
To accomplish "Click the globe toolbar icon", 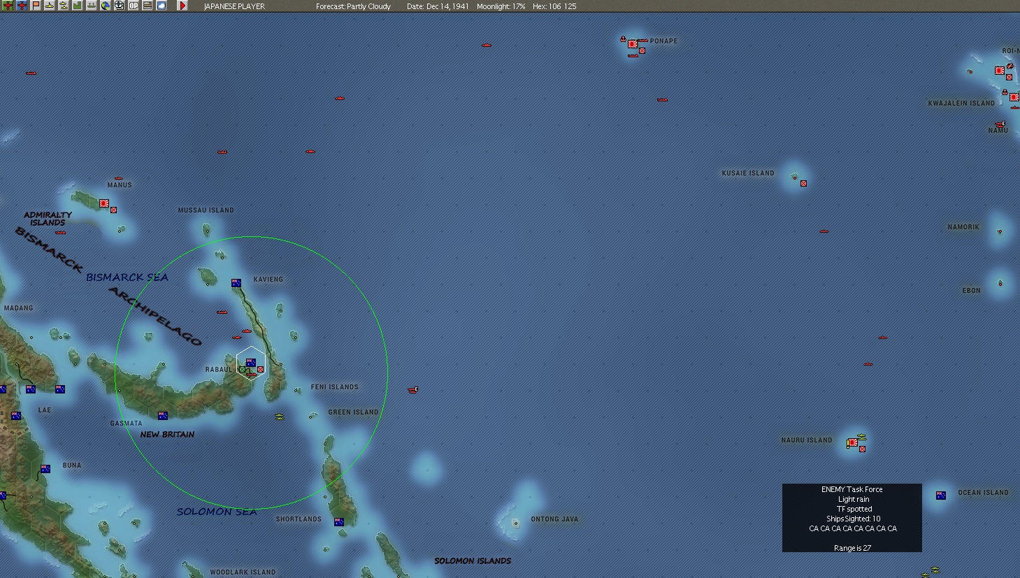I will point(106,6).
